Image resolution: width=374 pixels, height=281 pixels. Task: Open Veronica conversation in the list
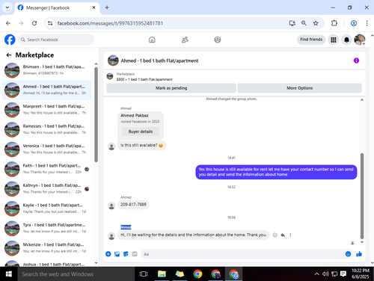(x=46, y=149)
